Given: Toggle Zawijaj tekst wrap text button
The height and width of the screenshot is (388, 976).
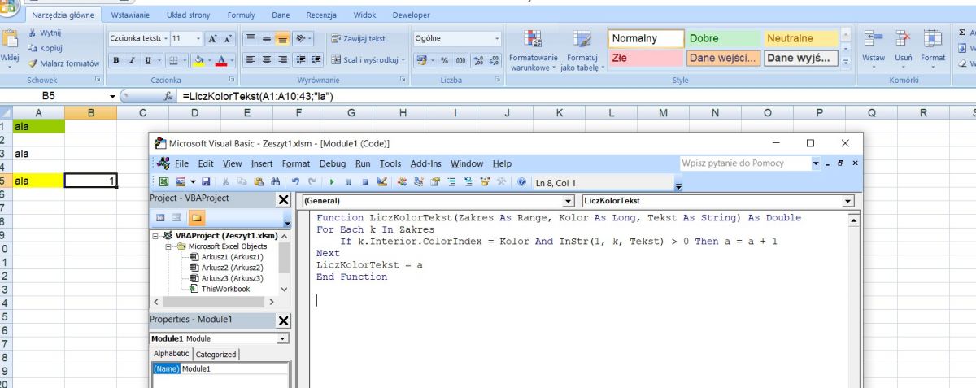Looking at the screenshot, I should coord(358,38).
